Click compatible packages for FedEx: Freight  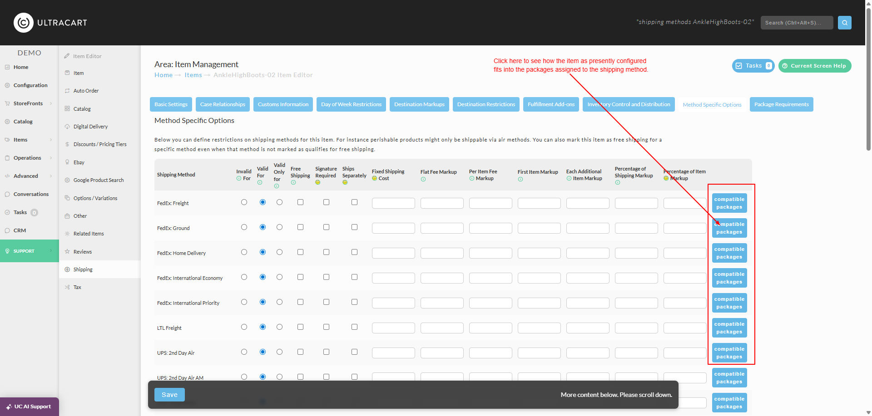[729, 203]
